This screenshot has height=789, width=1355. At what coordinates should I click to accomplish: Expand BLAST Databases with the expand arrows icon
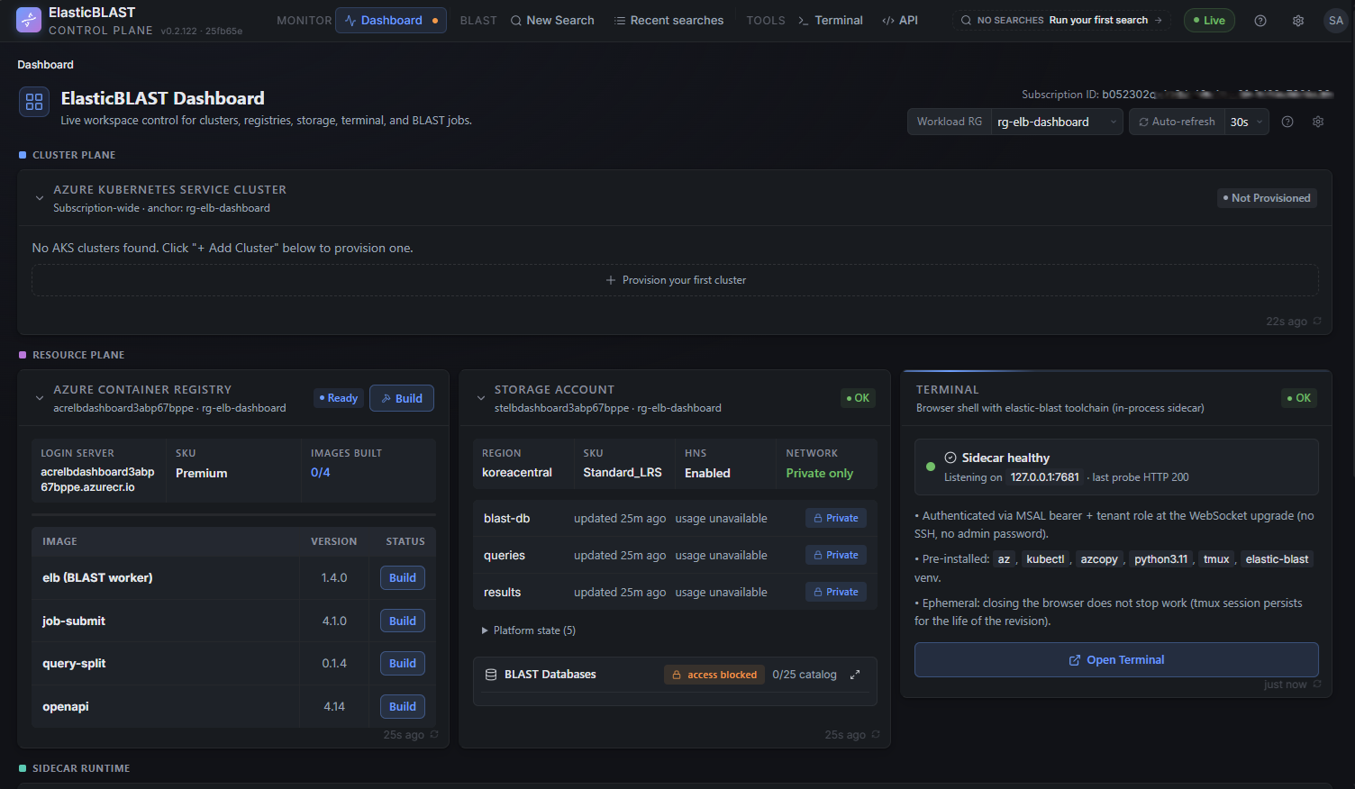click(x=855, y=675)
